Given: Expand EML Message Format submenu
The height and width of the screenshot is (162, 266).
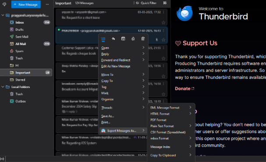Looking at the screenshot, I should click(x=171, y=108).
